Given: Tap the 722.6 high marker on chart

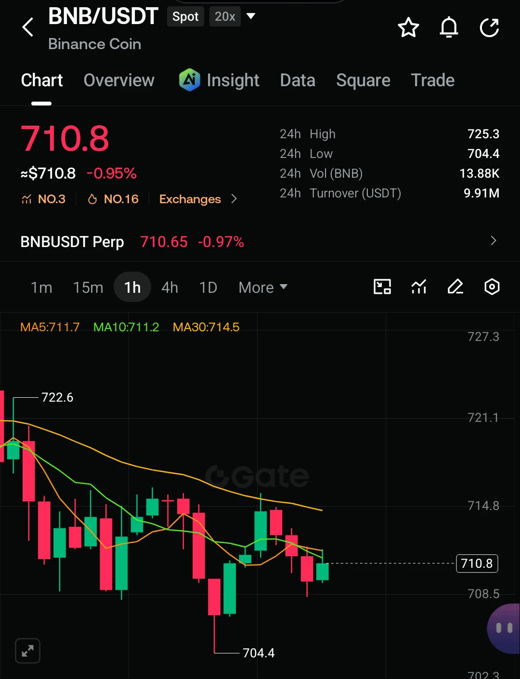Looking at the screenshot, I should point(57,397).
